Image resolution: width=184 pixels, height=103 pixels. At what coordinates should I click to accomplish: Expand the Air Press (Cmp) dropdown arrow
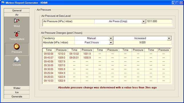(x=143, y=21)
